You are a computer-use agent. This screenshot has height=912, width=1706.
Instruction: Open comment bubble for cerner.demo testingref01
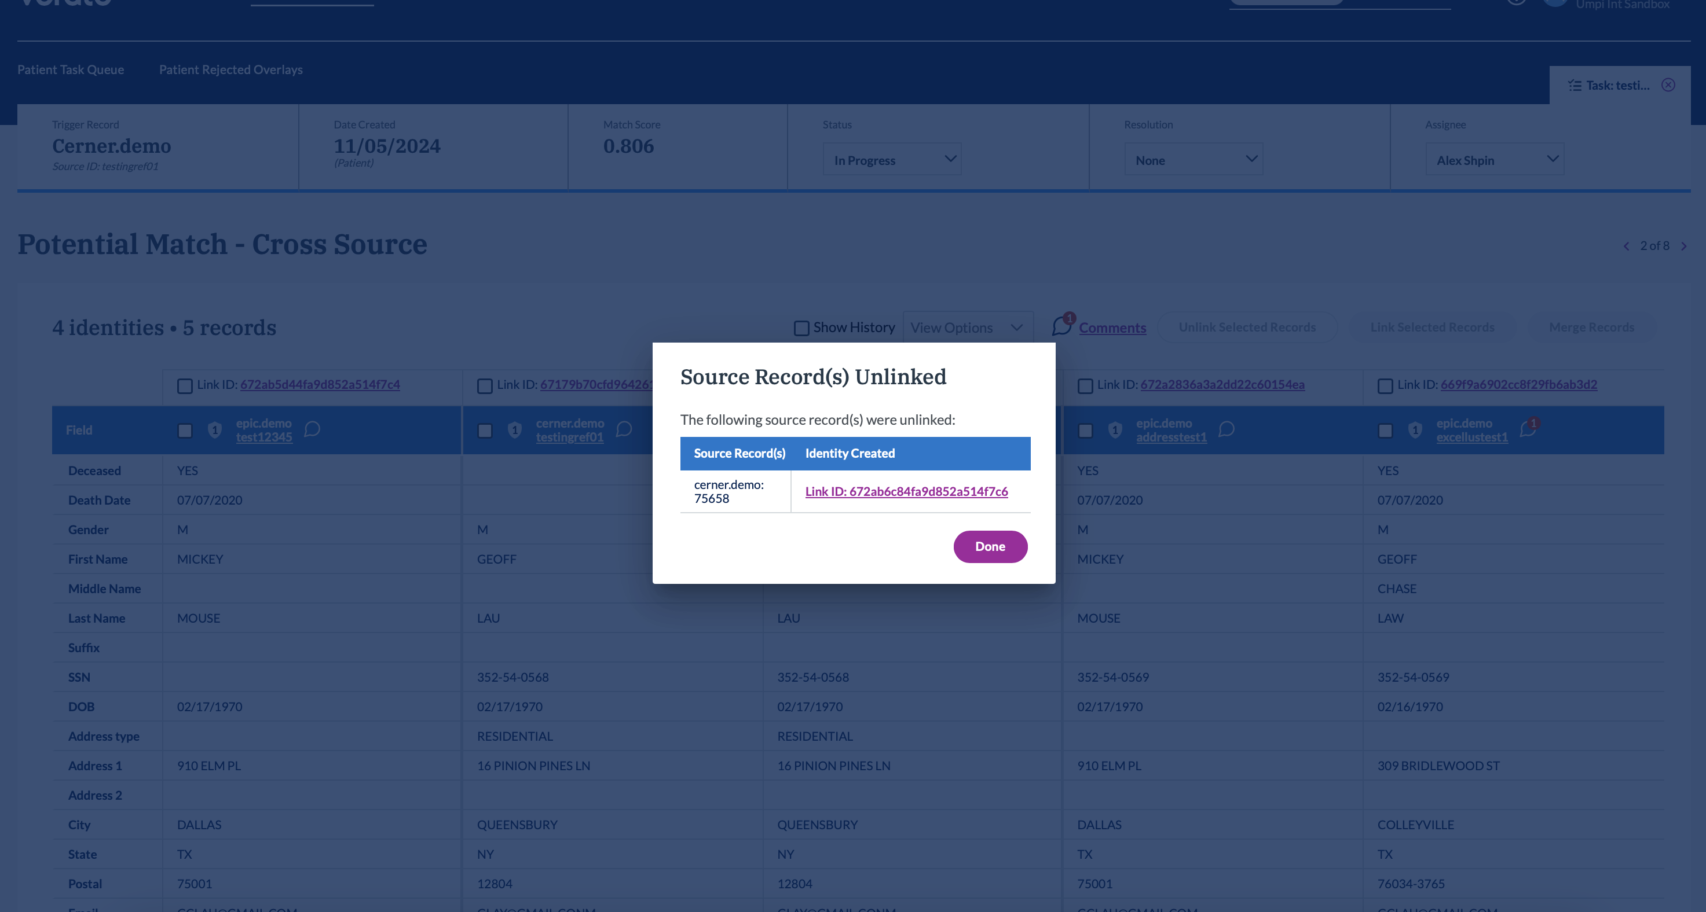[x=624, y=429]
